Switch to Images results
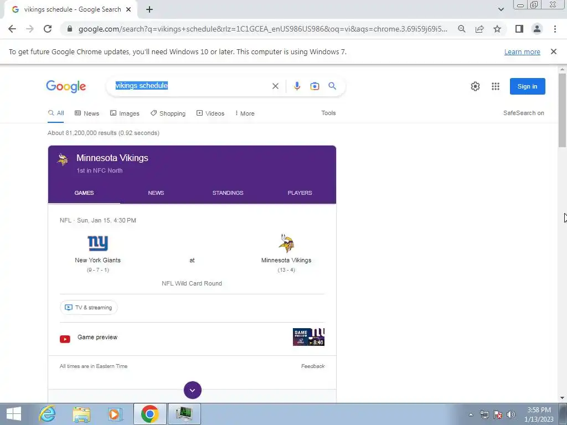The height and width of the screenshot is (425, 567). 125,113
